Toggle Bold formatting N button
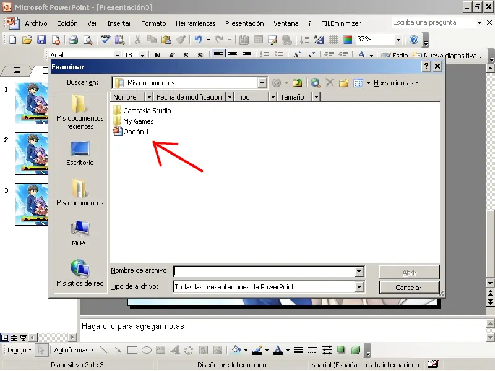Image resolution: width=495 pixels, height=371 pixels. point(158,55)
